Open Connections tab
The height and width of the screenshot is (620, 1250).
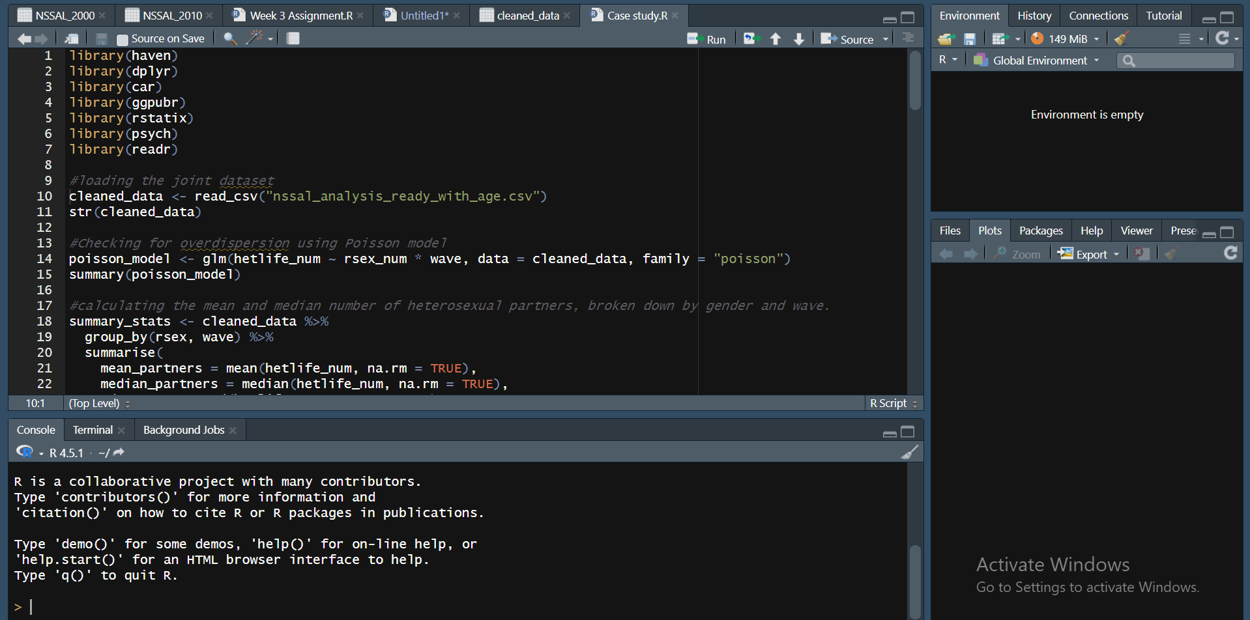coord(1098,16)
